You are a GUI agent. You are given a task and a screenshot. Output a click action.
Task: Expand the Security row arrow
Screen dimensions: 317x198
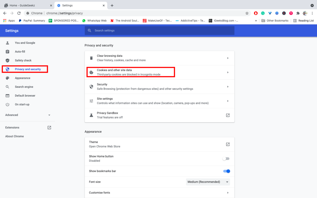click(228, 87)
